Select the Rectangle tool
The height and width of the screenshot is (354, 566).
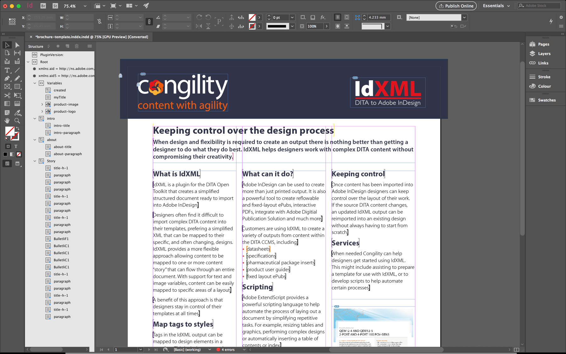(17, 87)
